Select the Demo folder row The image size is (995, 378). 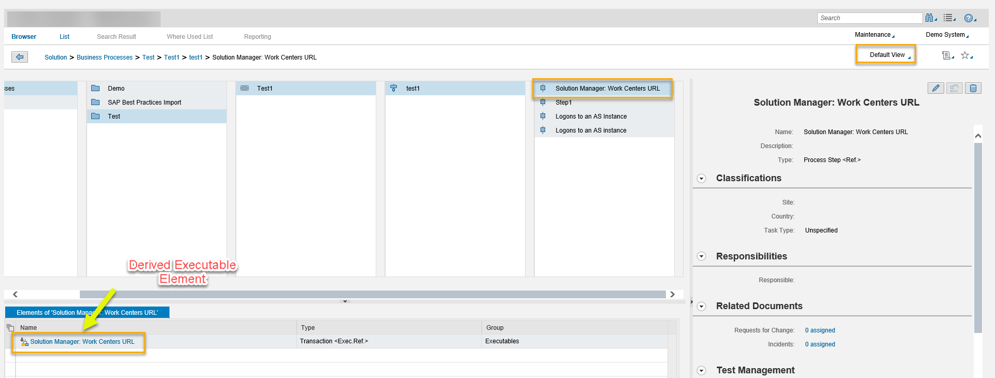coord(157,89)
